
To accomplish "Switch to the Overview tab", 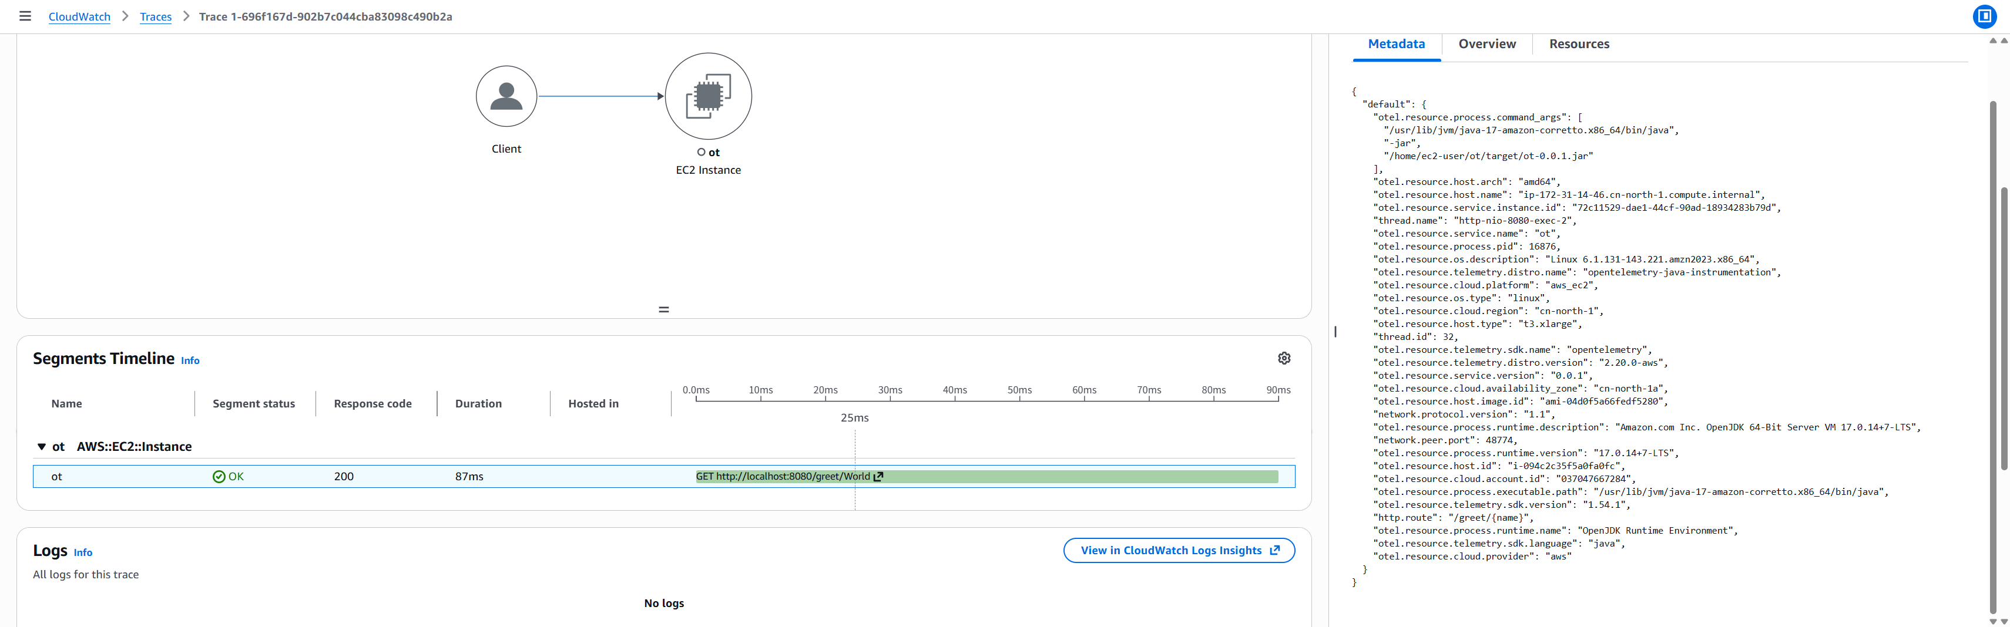I will click(x=1486, y=45).
